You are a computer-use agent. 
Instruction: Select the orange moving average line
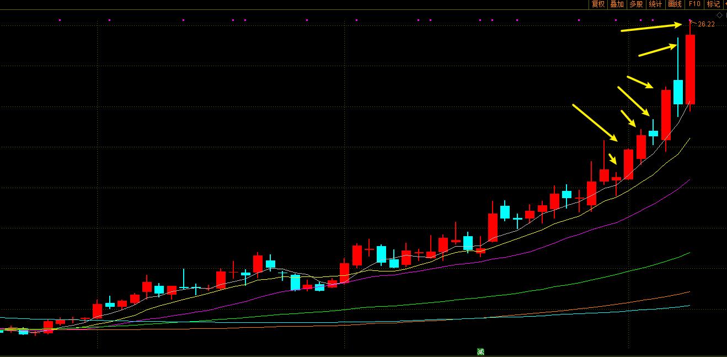click(607, 305)
